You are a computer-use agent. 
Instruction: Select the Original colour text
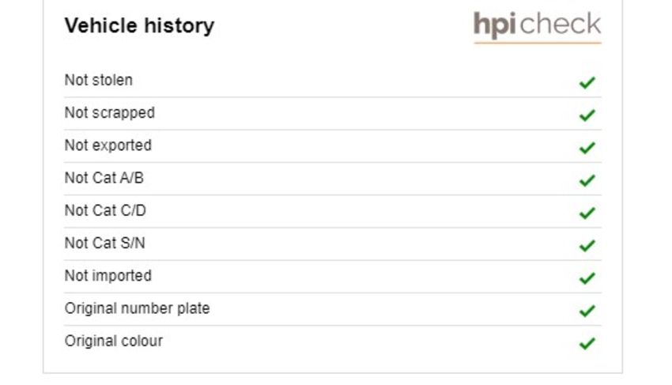tap(114, 342)
